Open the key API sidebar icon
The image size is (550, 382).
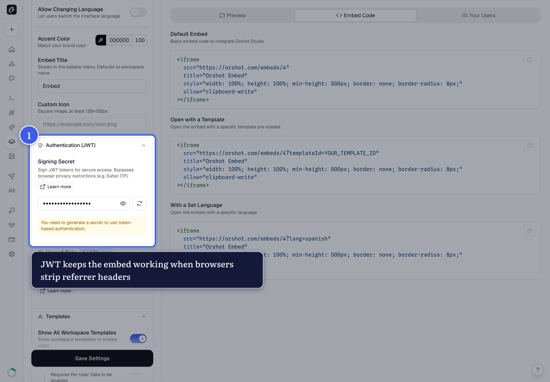[12, 210]
